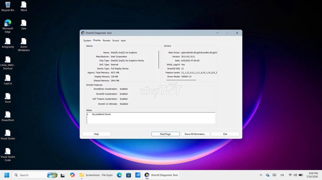Viewport: 322px width, 180px height.
Task: Click the driver version '30.0.101.3111'
Action: coord(188,57)
